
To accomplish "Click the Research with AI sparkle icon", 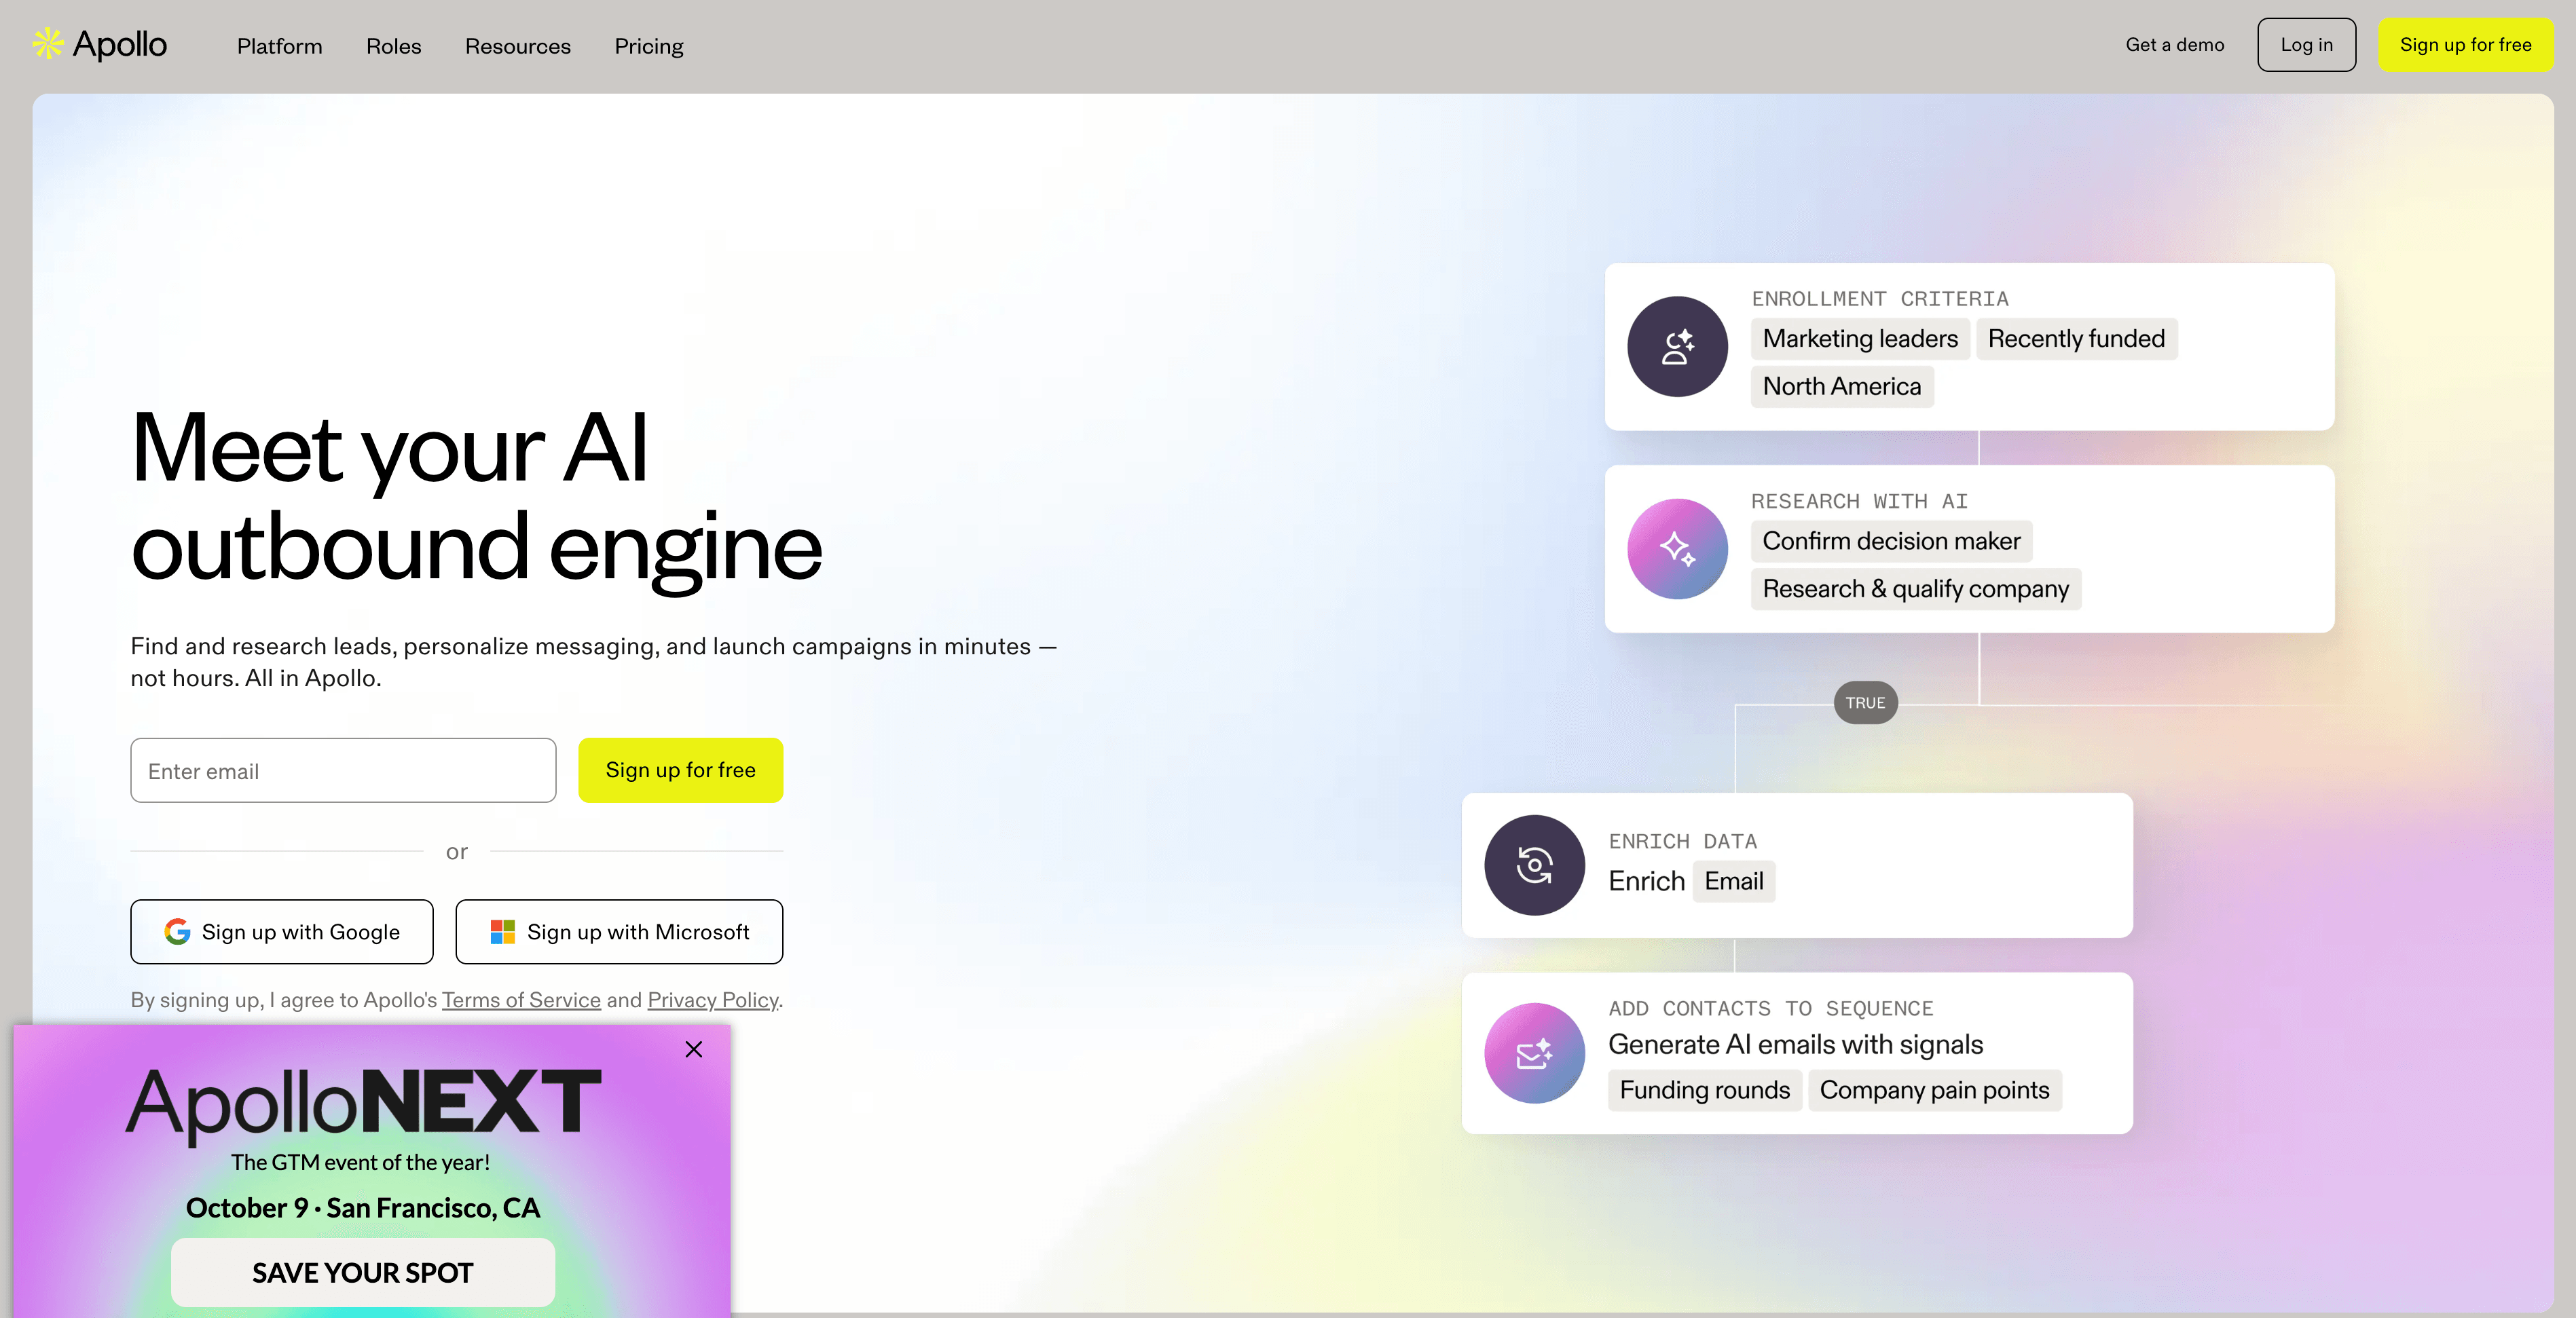I will pyautogui.click(x=1677, y=548).
